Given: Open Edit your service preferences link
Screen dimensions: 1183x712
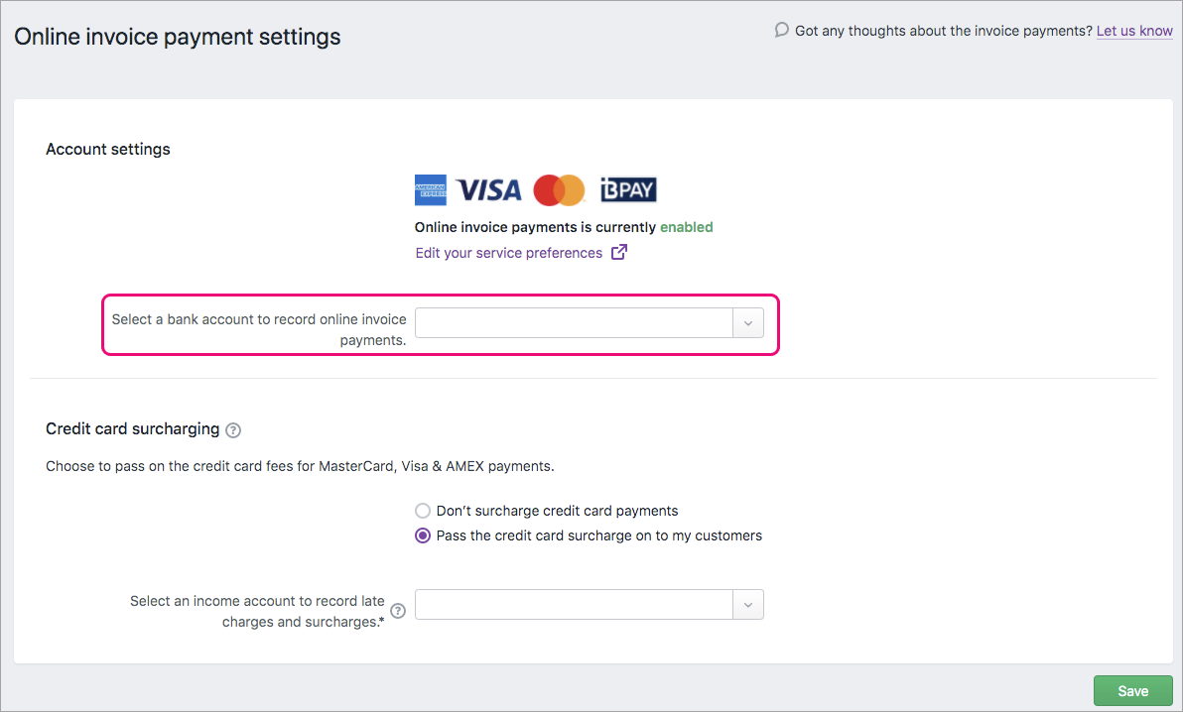Looking at the screenshot, I should (x=508, y=253).
